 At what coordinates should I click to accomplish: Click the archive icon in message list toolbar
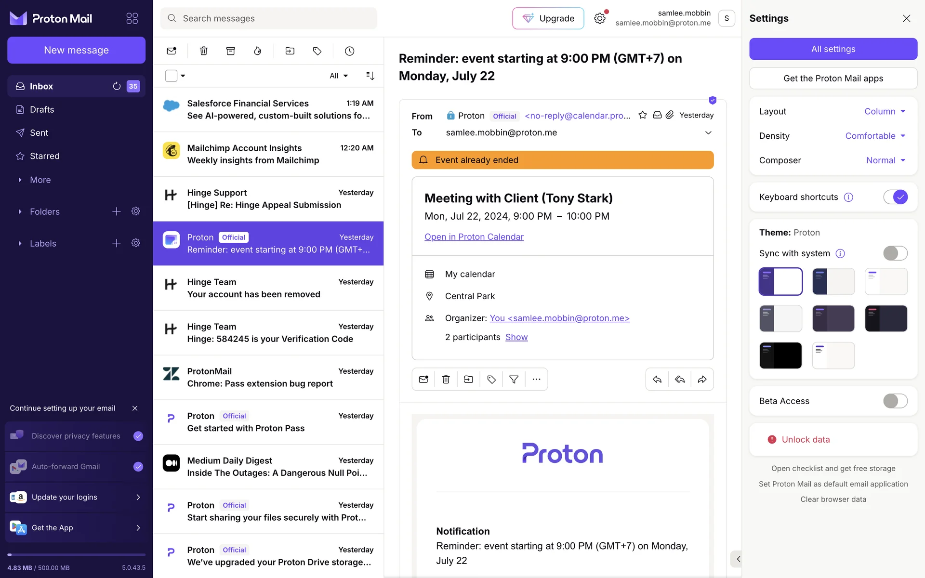coord(231,51)
